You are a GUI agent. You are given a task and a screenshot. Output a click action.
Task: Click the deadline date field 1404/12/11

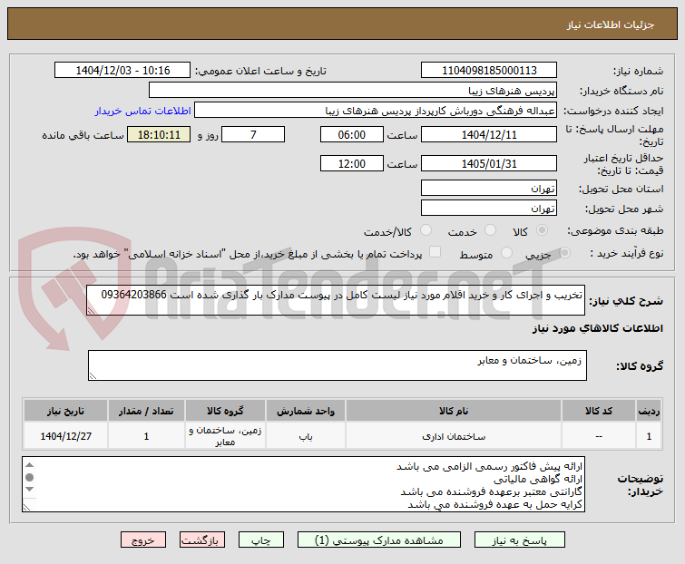(x=489, y=135)
